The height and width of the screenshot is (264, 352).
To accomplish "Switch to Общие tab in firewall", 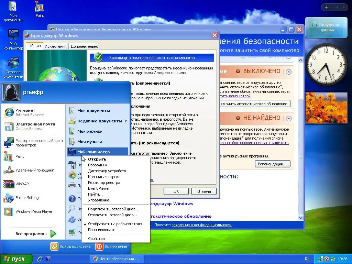I will point(35,46).
